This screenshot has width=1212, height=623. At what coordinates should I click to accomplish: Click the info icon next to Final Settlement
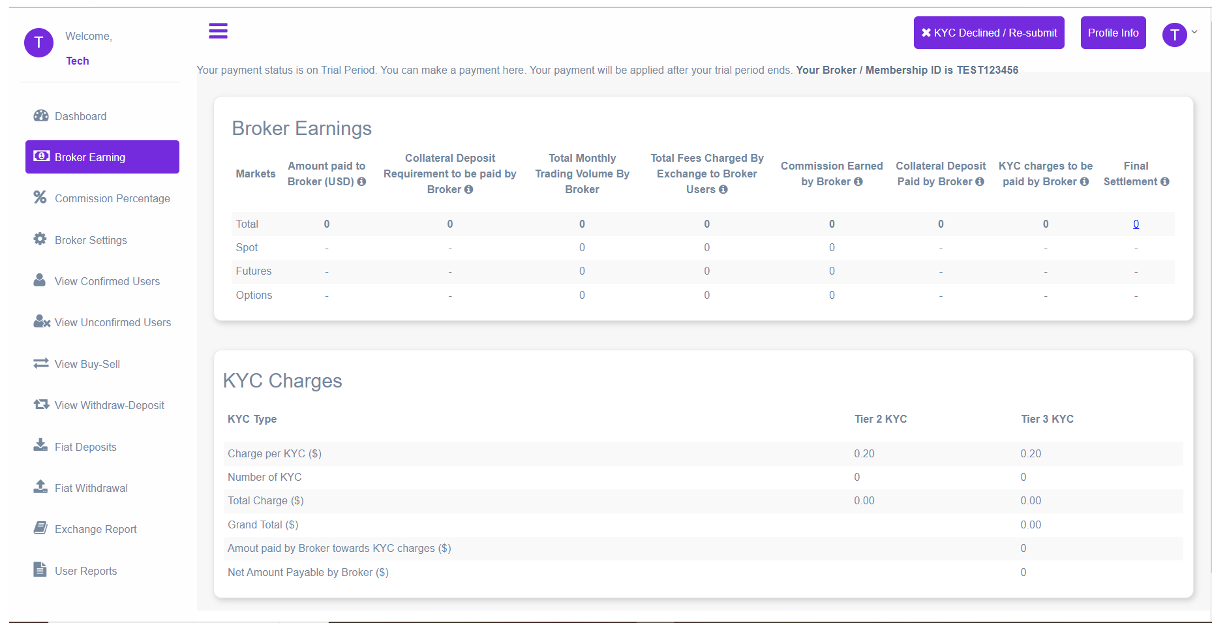(x=1165, y=181)
